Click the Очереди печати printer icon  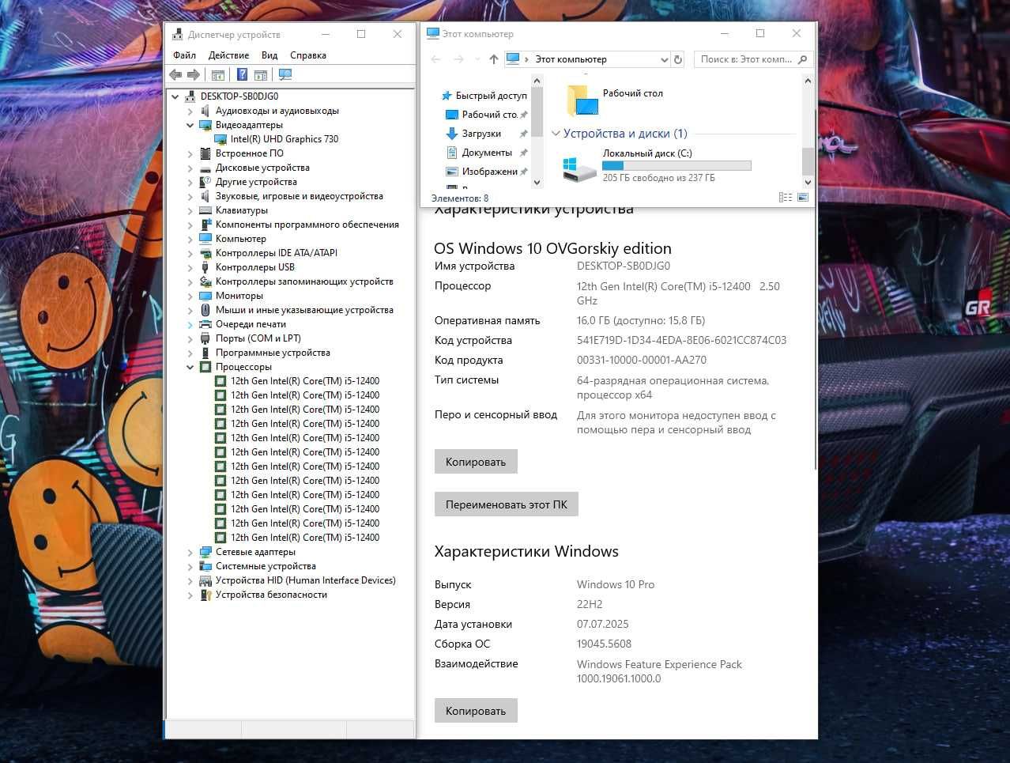(205, 324)
